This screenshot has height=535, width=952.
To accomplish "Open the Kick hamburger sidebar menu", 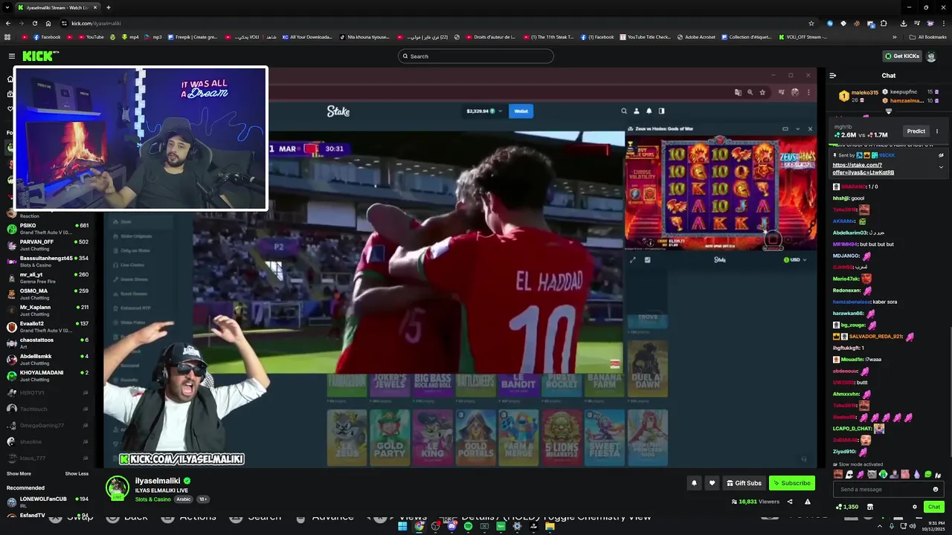I will click(11, 56).
